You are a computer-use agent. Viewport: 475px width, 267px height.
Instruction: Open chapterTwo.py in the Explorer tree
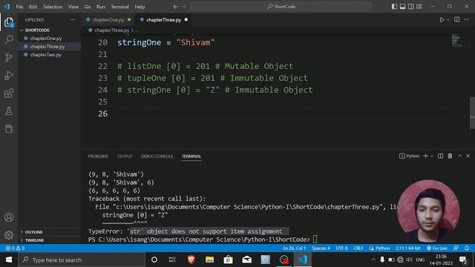46,55
